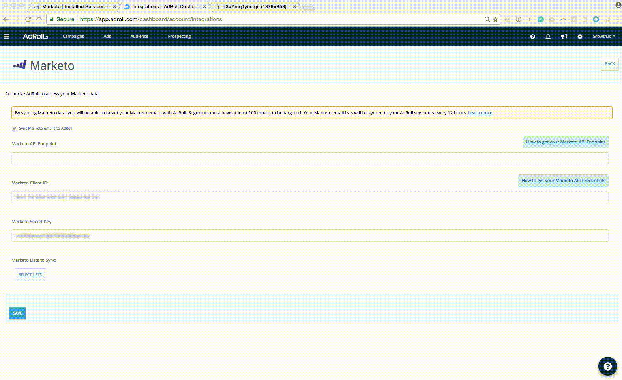
Task: Open the Prospecting menu
Action: click(179, 36)
